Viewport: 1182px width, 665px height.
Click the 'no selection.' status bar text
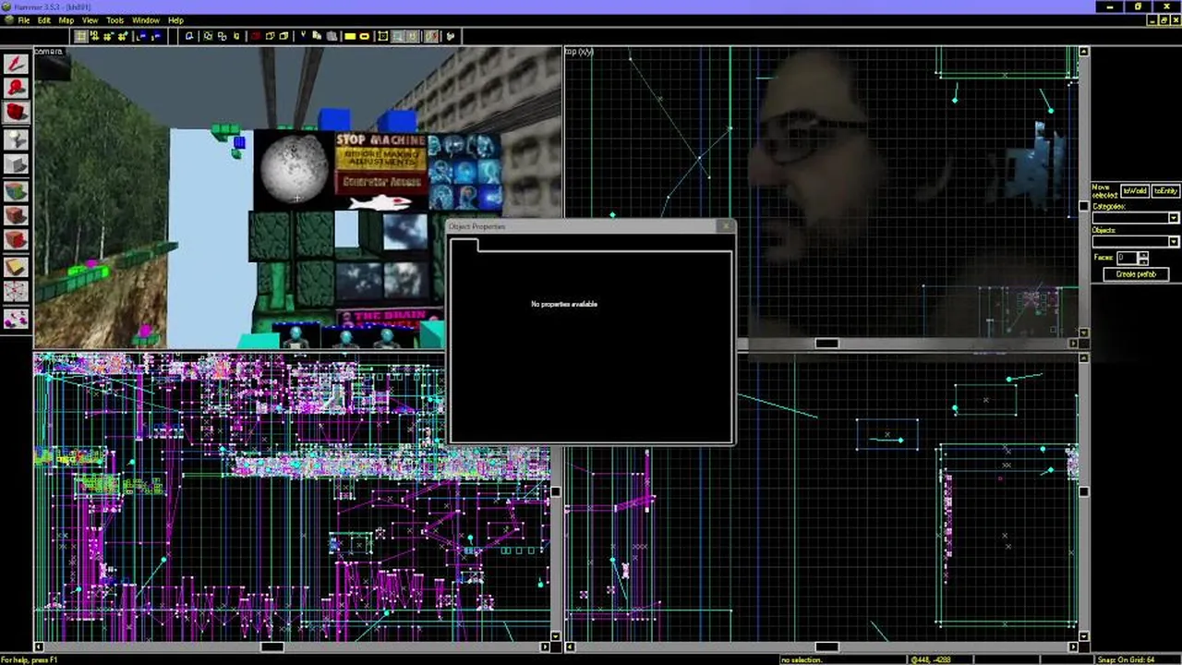[801, 659]
